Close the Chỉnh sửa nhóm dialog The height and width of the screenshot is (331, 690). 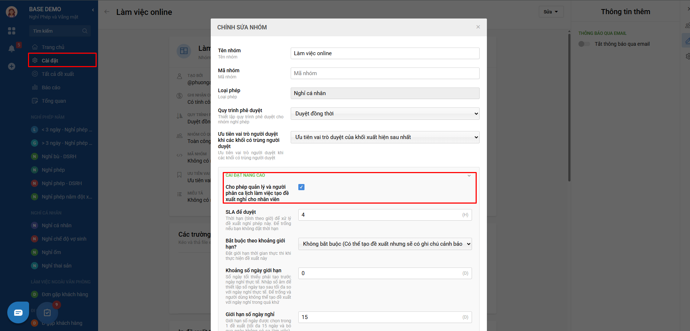pos(478,27)
